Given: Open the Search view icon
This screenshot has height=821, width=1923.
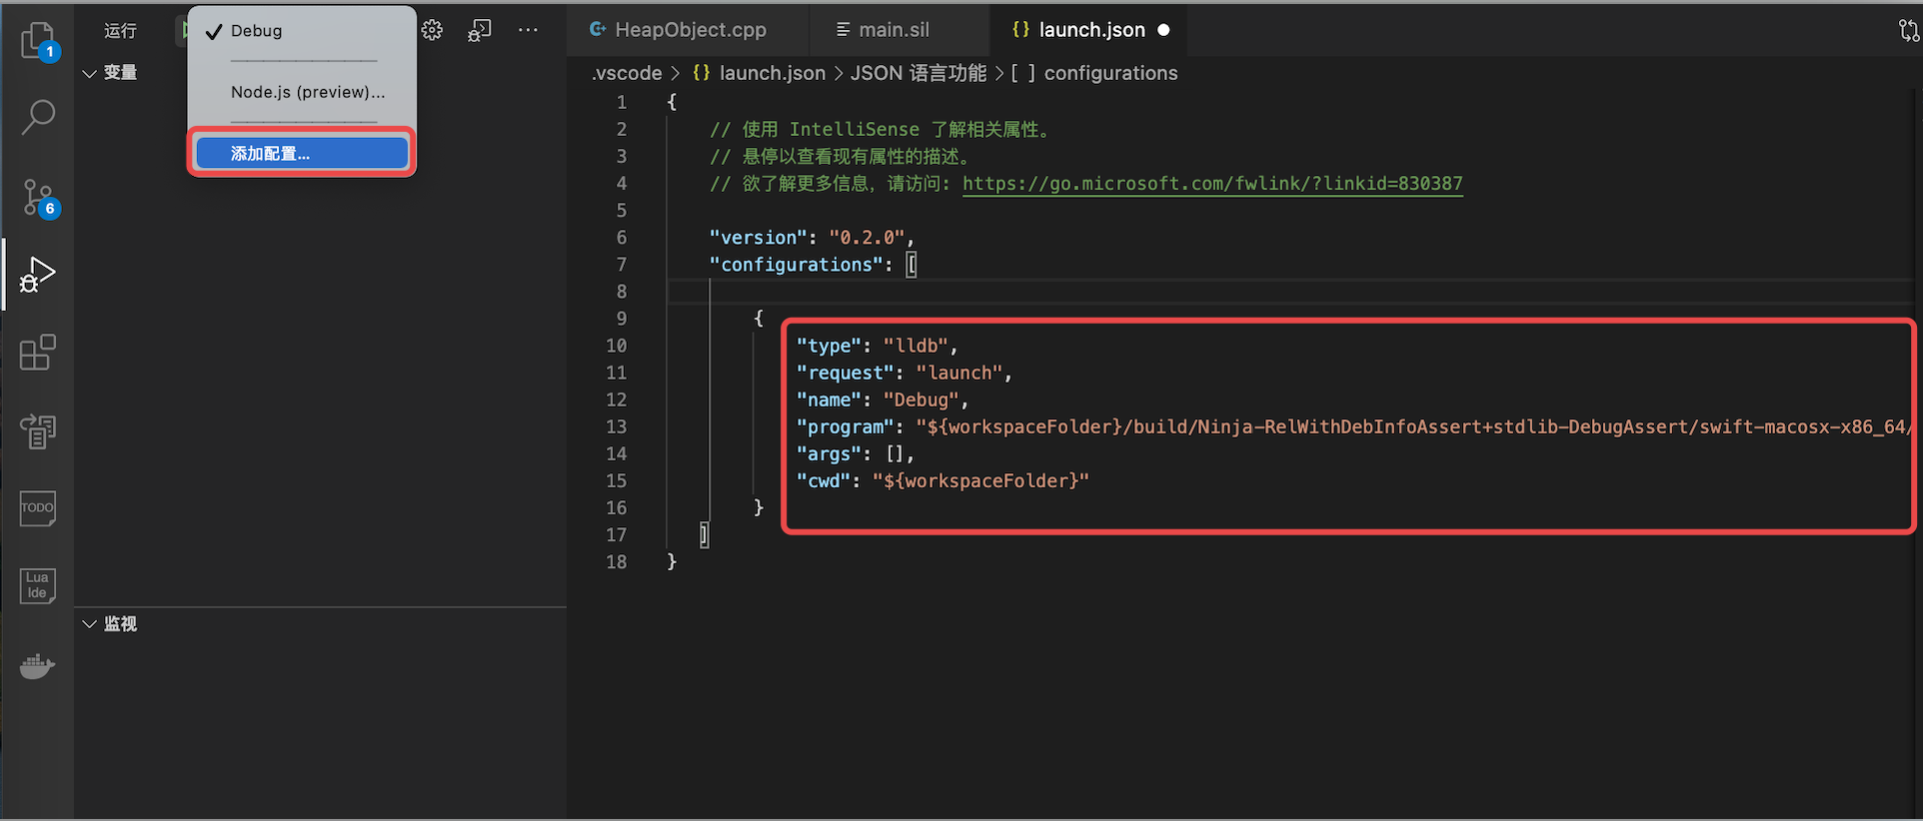Looking at the screenshot, I should point(38,117).
